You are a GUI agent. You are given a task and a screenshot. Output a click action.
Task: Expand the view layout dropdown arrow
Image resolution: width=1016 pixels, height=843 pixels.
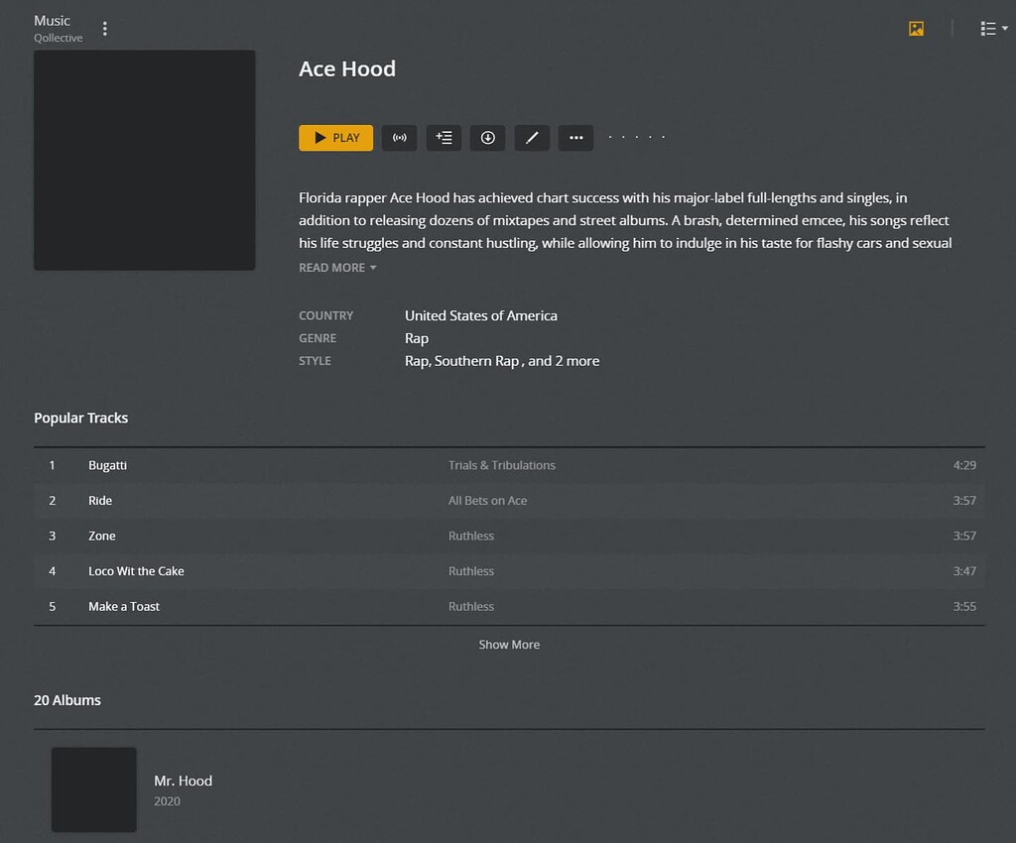click(x=1003, y=28)
